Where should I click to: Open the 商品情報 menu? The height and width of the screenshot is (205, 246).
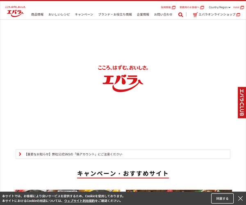(37, 14)
